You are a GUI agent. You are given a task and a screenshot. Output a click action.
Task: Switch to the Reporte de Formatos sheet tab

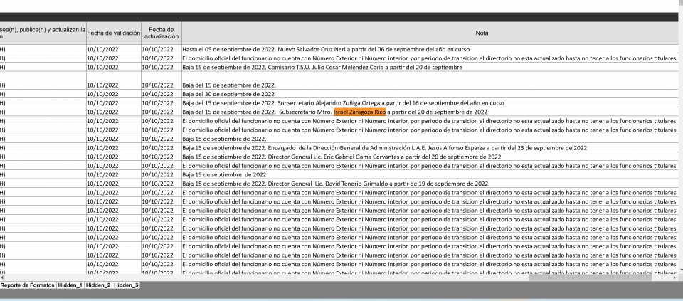click(28, 285)
